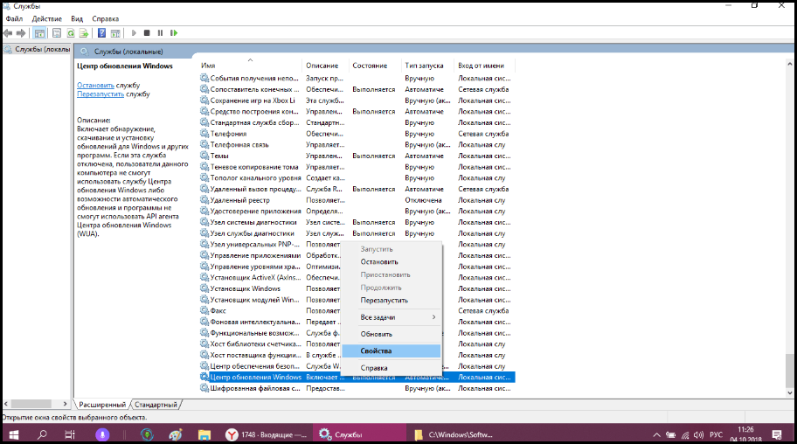The width and height of the screenshot is (797, 444).
Task: Open the Действие menu
Action: tap(47, 19)
